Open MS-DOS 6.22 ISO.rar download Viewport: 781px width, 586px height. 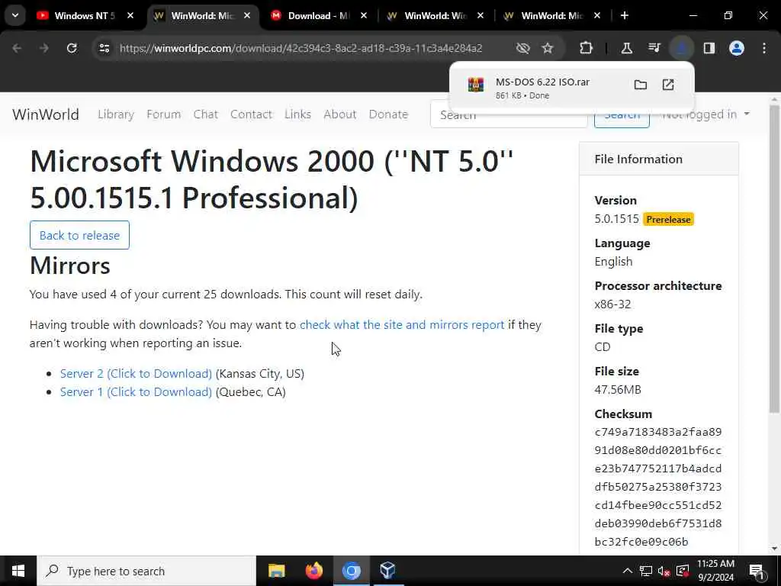[542, 82]
